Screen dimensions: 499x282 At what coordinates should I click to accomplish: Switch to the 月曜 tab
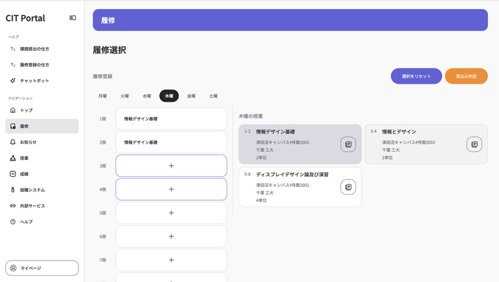[103, 96]
